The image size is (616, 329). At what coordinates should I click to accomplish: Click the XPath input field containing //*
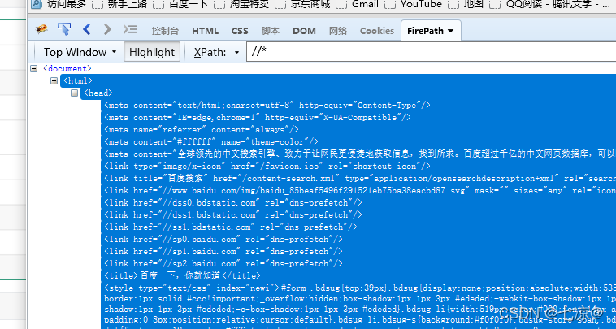(431, 51)
